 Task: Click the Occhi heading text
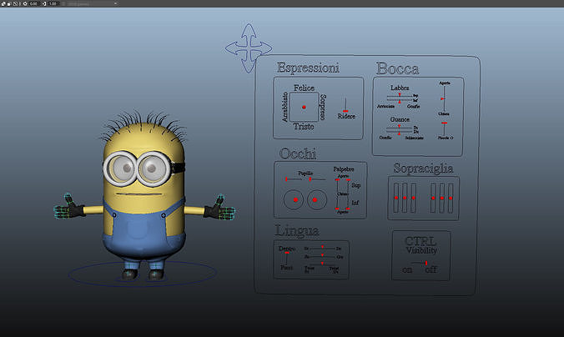click(x=298, y=153)
